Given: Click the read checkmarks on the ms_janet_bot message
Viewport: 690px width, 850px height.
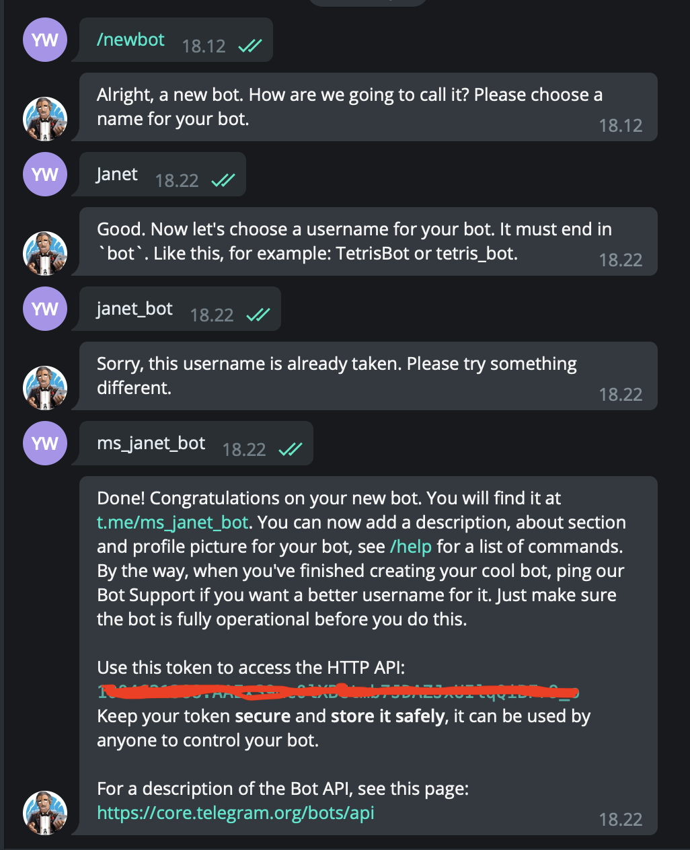Looking at the screenshot, I should click(291, 449).
